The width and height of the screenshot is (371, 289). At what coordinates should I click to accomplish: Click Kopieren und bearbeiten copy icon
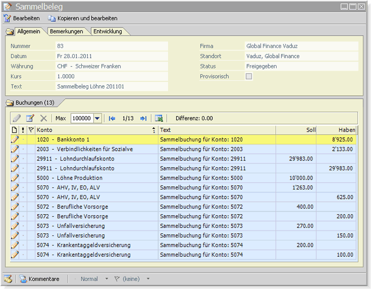pos(52,18)
